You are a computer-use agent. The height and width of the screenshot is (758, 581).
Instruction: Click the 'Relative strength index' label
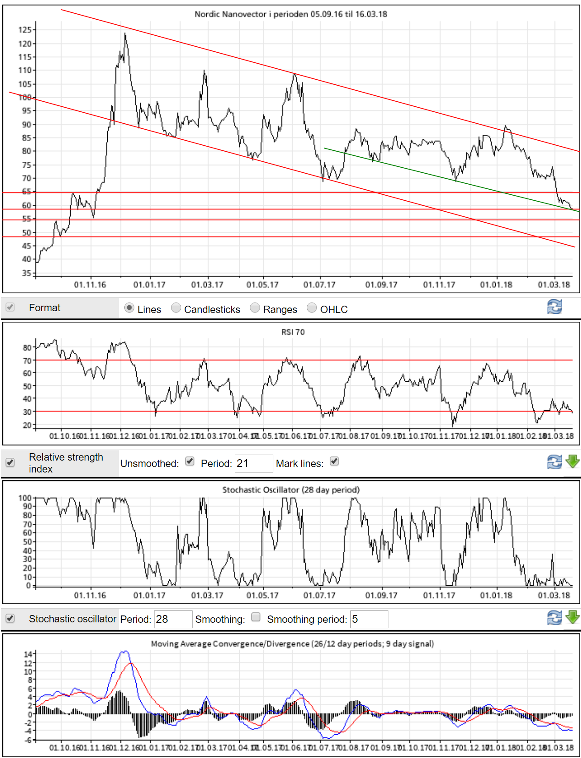(x=66, y=463)
